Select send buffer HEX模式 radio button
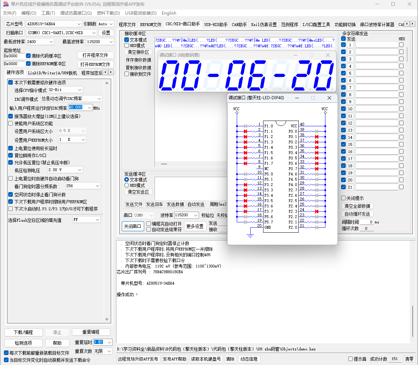Viewport: 418px width, 365px height. click(127, 185)
